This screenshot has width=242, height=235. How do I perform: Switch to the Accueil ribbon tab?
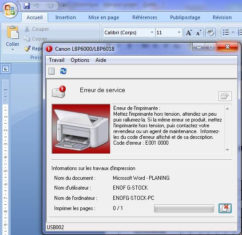point(35,17)
